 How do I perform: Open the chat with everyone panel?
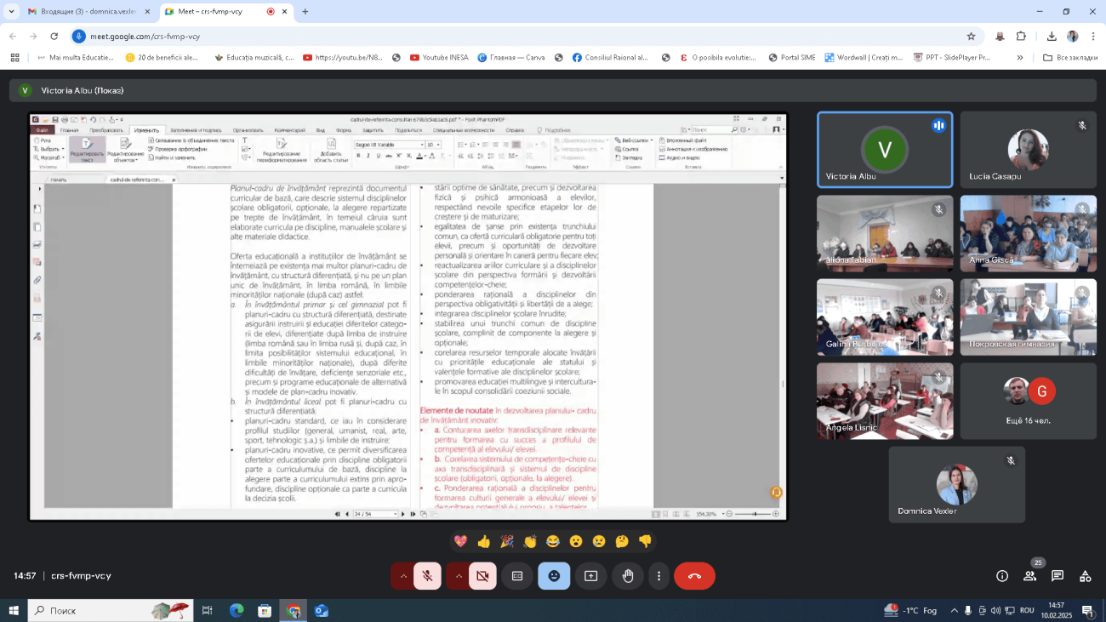pyautogui.click(x=1058, y=576)
